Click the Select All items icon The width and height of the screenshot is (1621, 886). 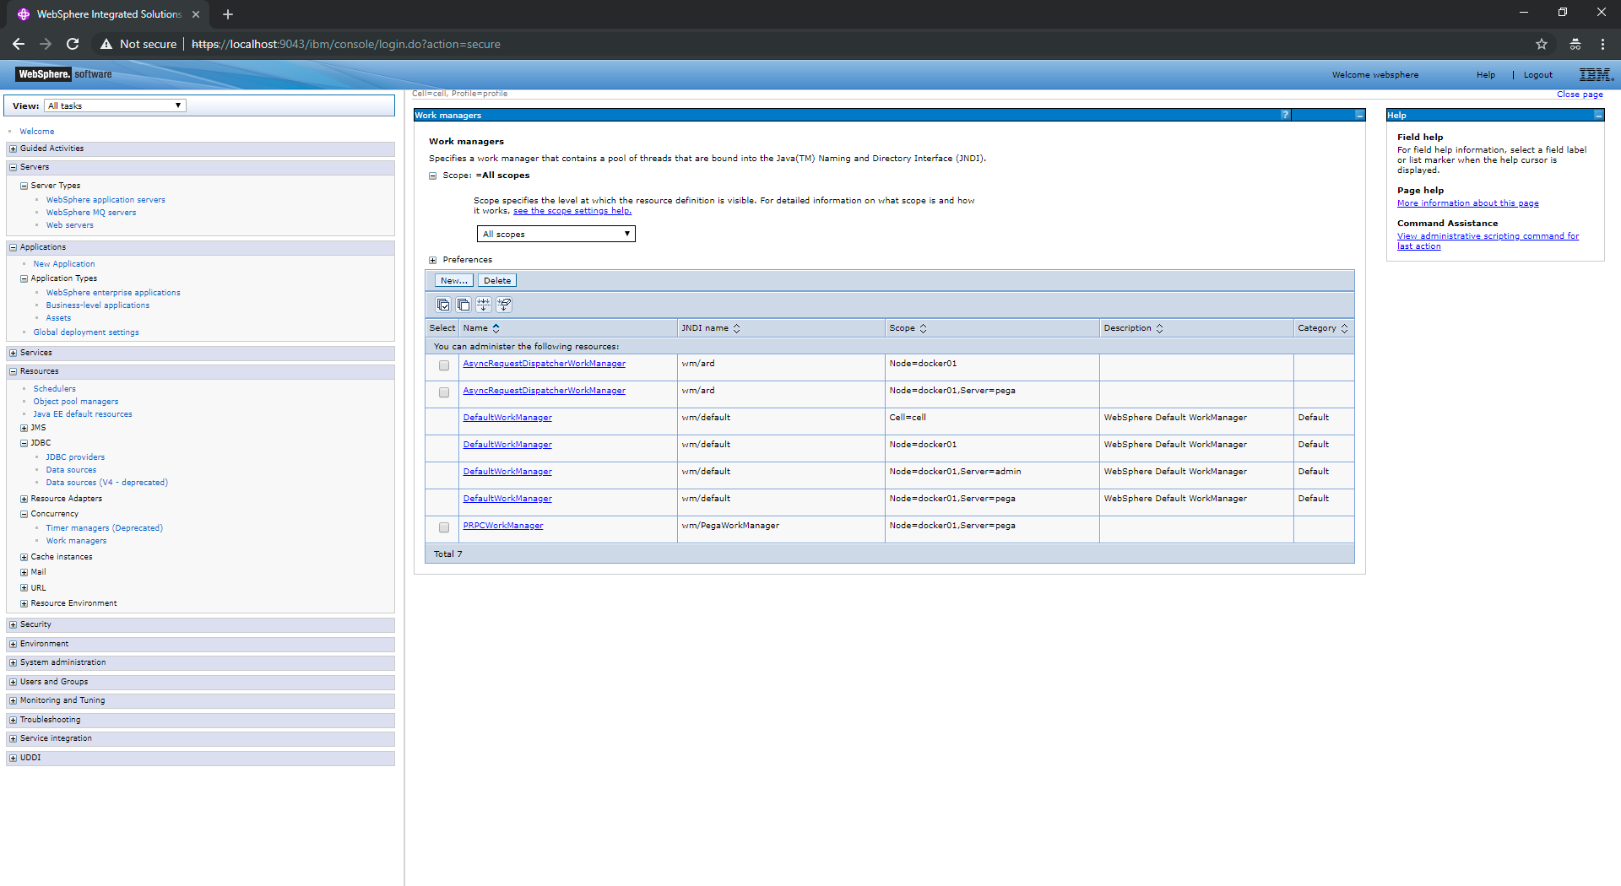[443, 305]
